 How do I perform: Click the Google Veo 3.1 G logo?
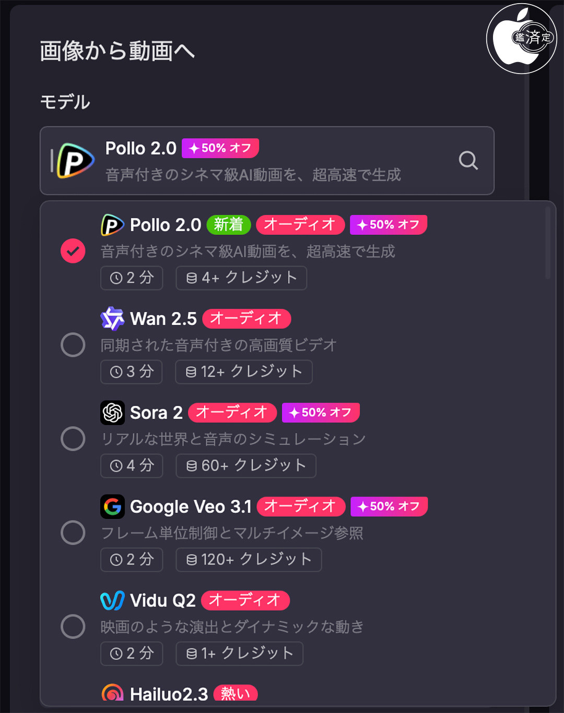(x=112, y=506)
